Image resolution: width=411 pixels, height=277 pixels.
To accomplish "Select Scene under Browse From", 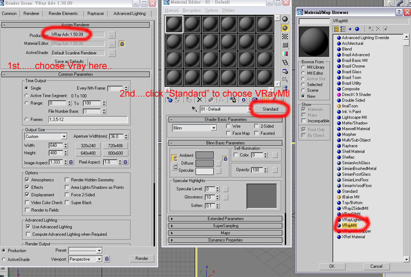I will [303, 90].
